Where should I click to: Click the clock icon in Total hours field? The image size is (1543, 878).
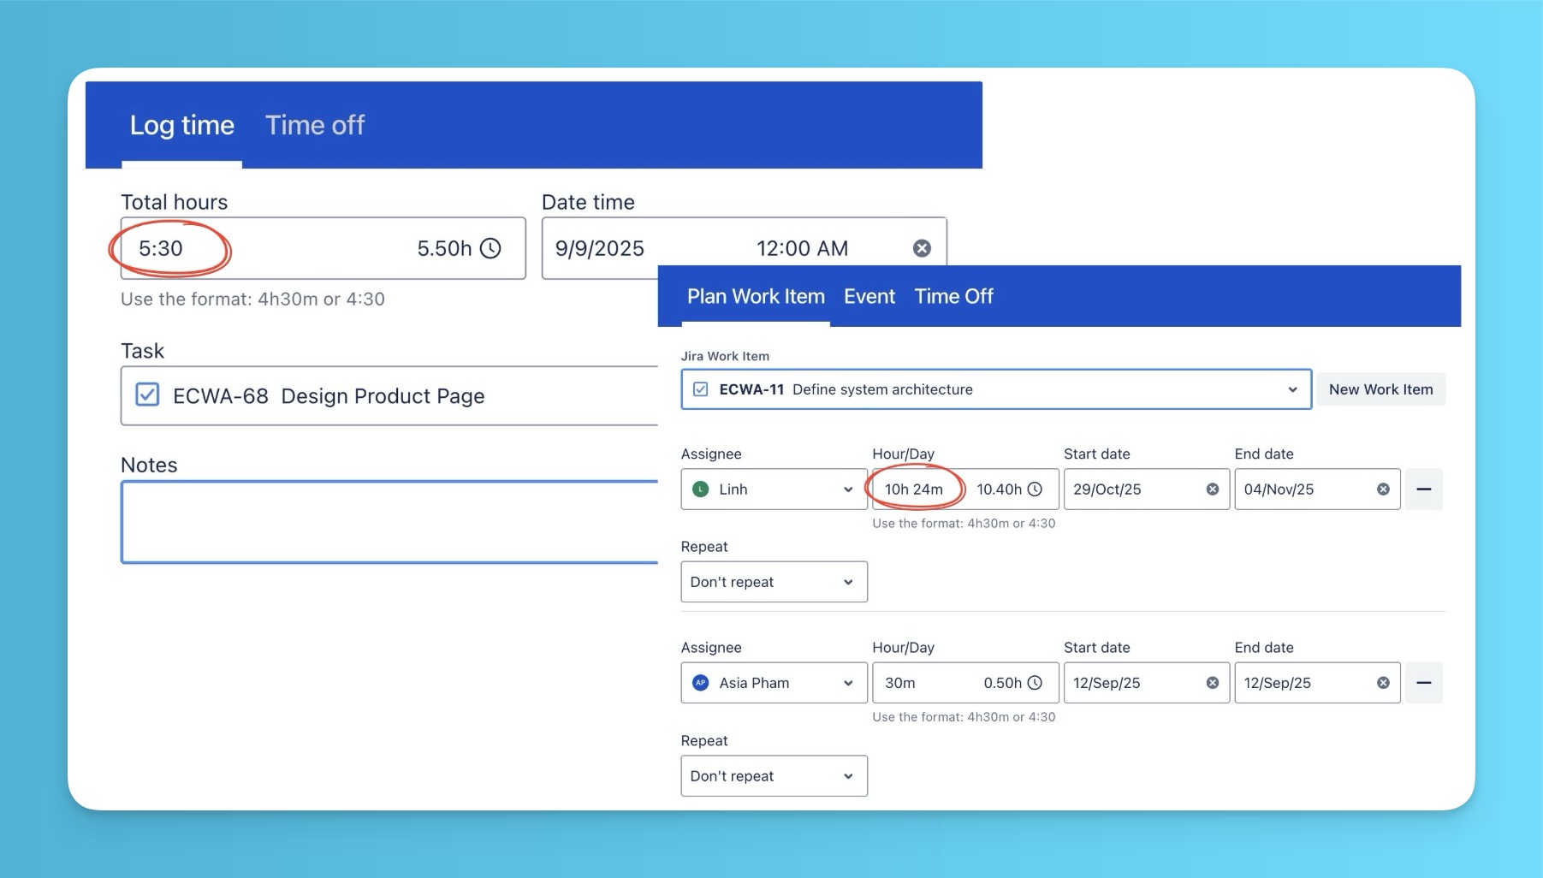point(490,248)
